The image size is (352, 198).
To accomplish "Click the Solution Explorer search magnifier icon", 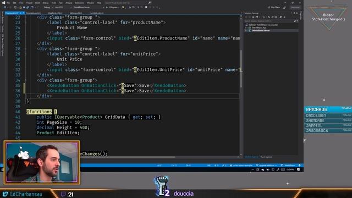I will pyautogui.click(x=295, y=21).
